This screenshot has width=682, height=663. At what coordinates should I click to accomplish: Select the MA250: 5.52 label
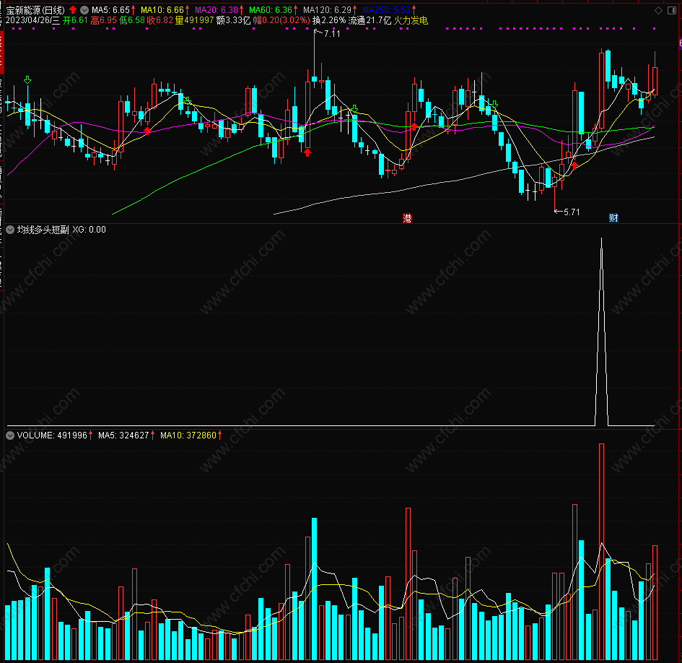pyautogui.click(x=387, y=9)
